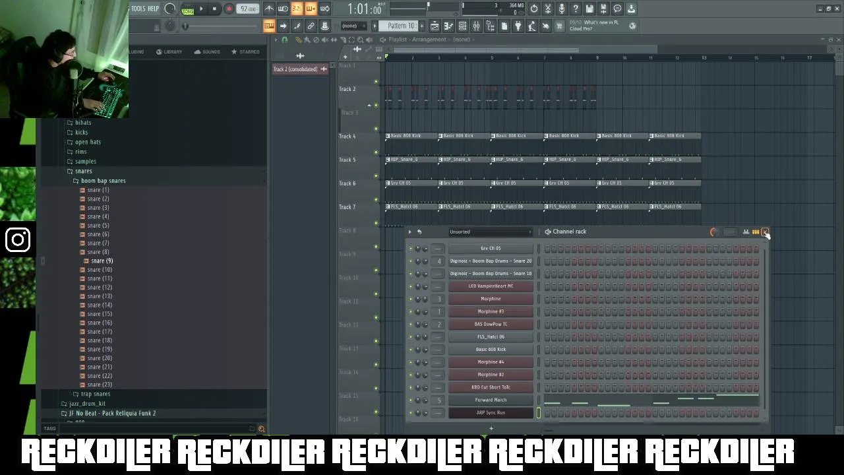844x475 pixels.
Task: Mute the Grv CH 05 channel
Action: click(410, 249)
